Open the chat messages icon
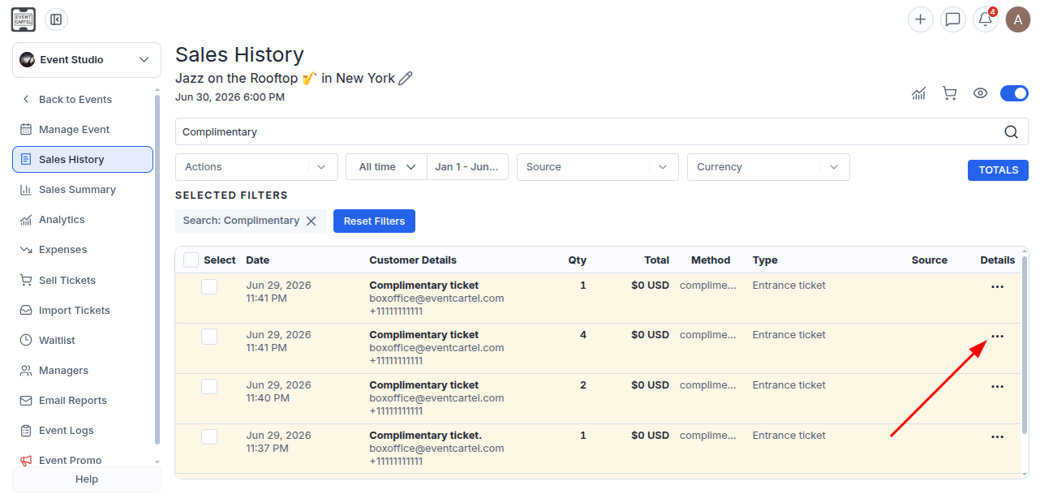1040x494 pixels. click(x=953, y=19)
